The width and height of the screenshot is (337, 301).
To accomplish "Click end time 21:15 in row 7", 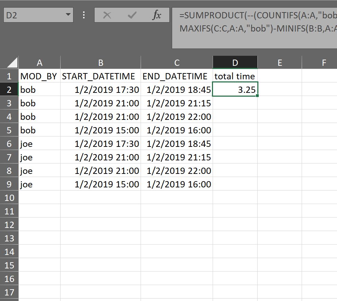I will (x=177, y=157).
